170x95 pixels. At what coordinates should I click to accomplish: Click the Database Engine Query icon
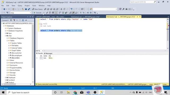click(x=45, y=9)
